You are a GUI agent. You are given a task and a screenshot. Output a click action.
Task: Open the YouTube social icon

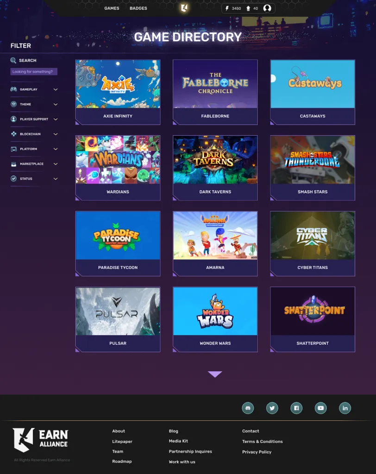point(320,408)
